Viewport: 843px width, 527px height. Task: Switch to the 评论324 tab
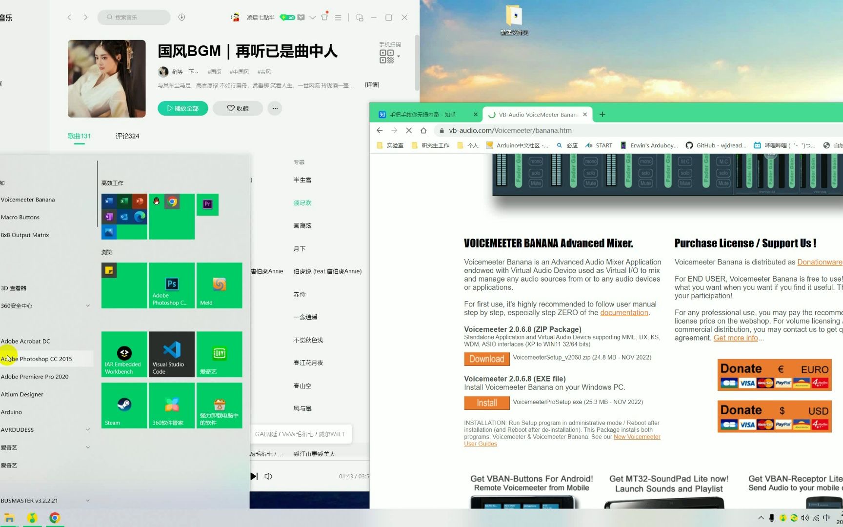pos(127,136)
